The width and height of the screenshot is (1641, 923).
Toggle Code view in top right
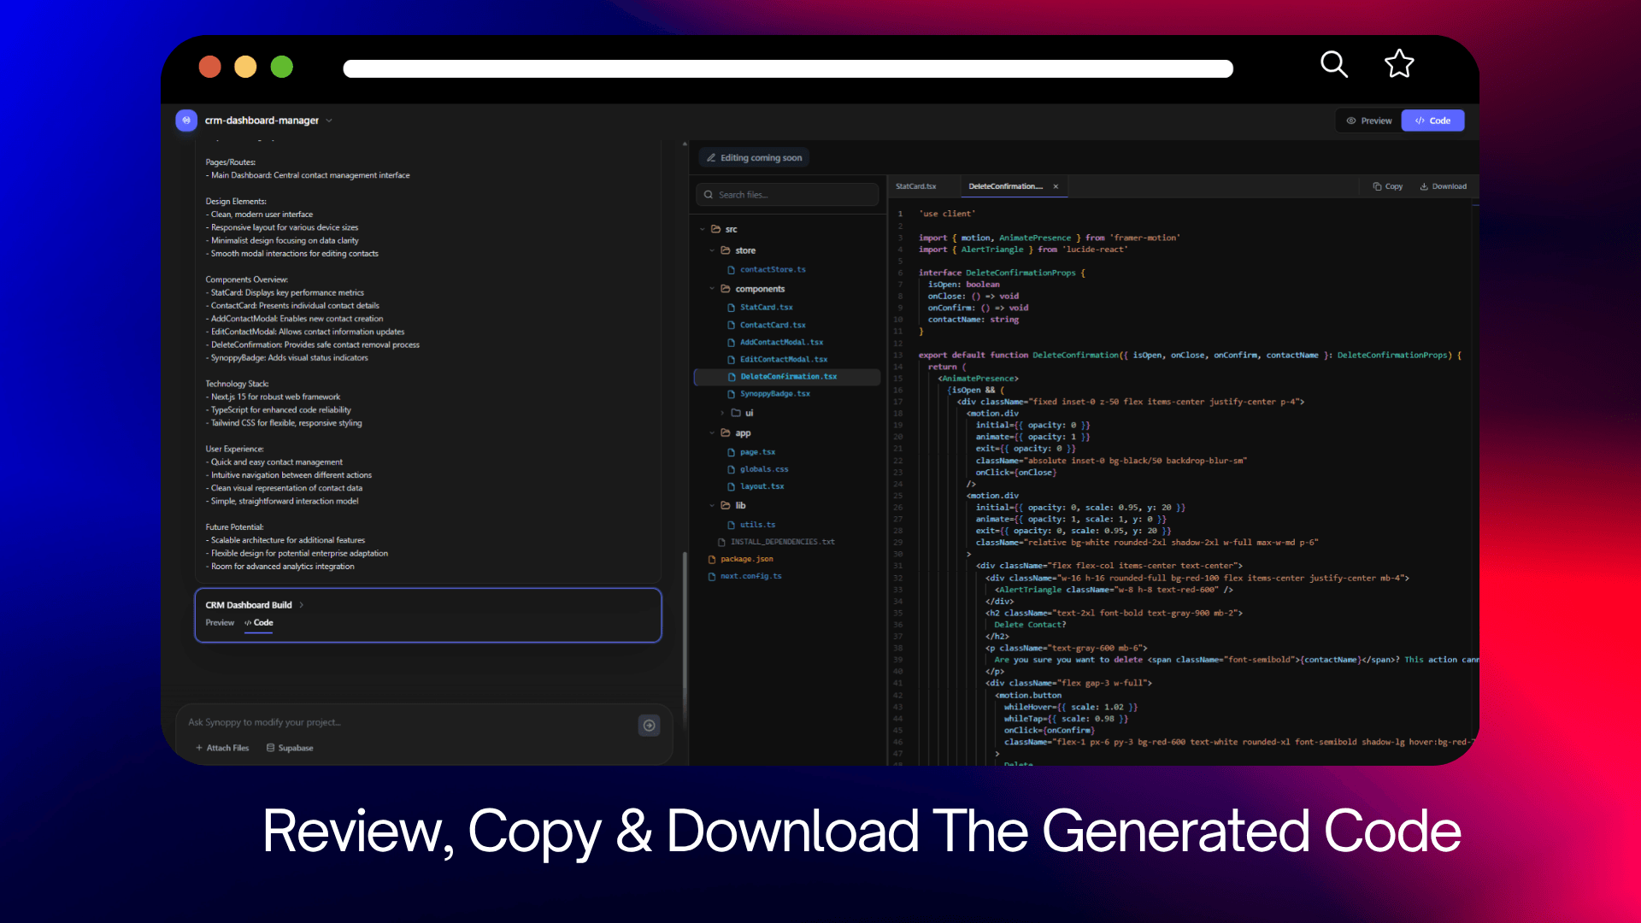pos(1432,121)
